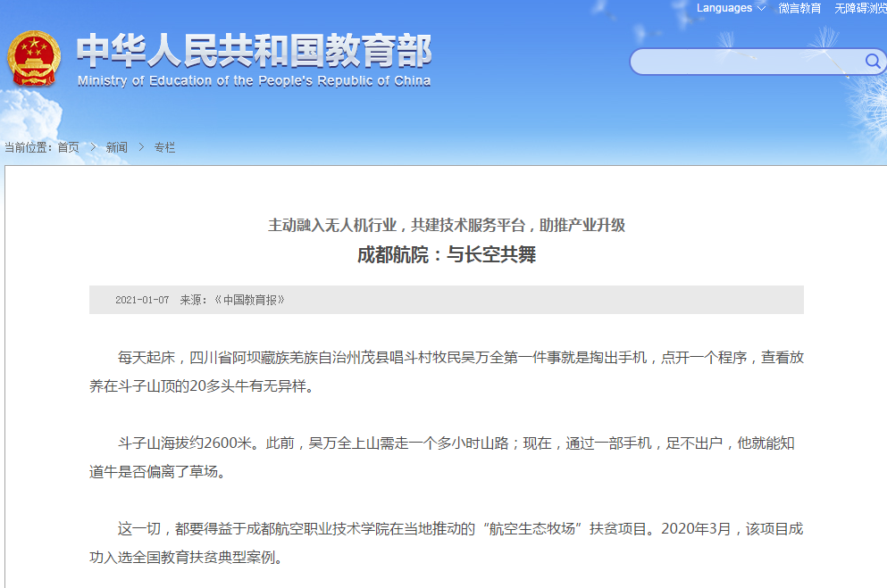Click the 当前位置 label

pos(29,147)
